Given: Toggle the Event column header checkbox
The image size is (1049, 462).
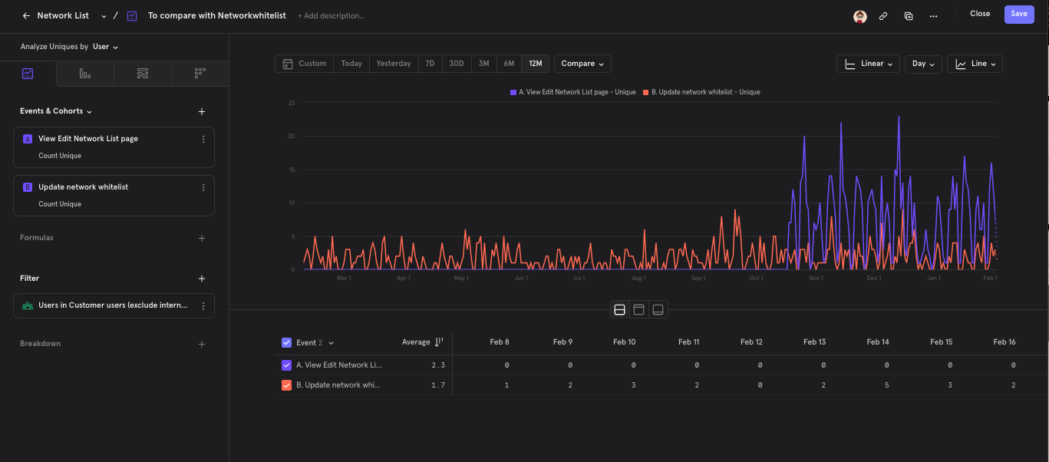Looking at the screenshot, I should (286, 342).
